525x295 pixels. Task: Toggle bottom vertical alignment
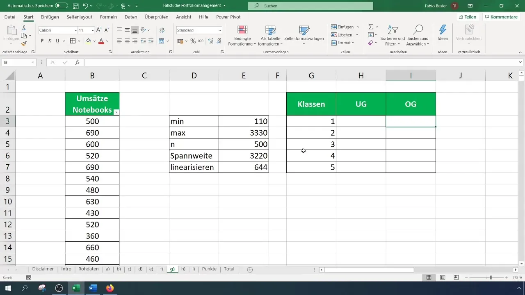coord(135,30)
